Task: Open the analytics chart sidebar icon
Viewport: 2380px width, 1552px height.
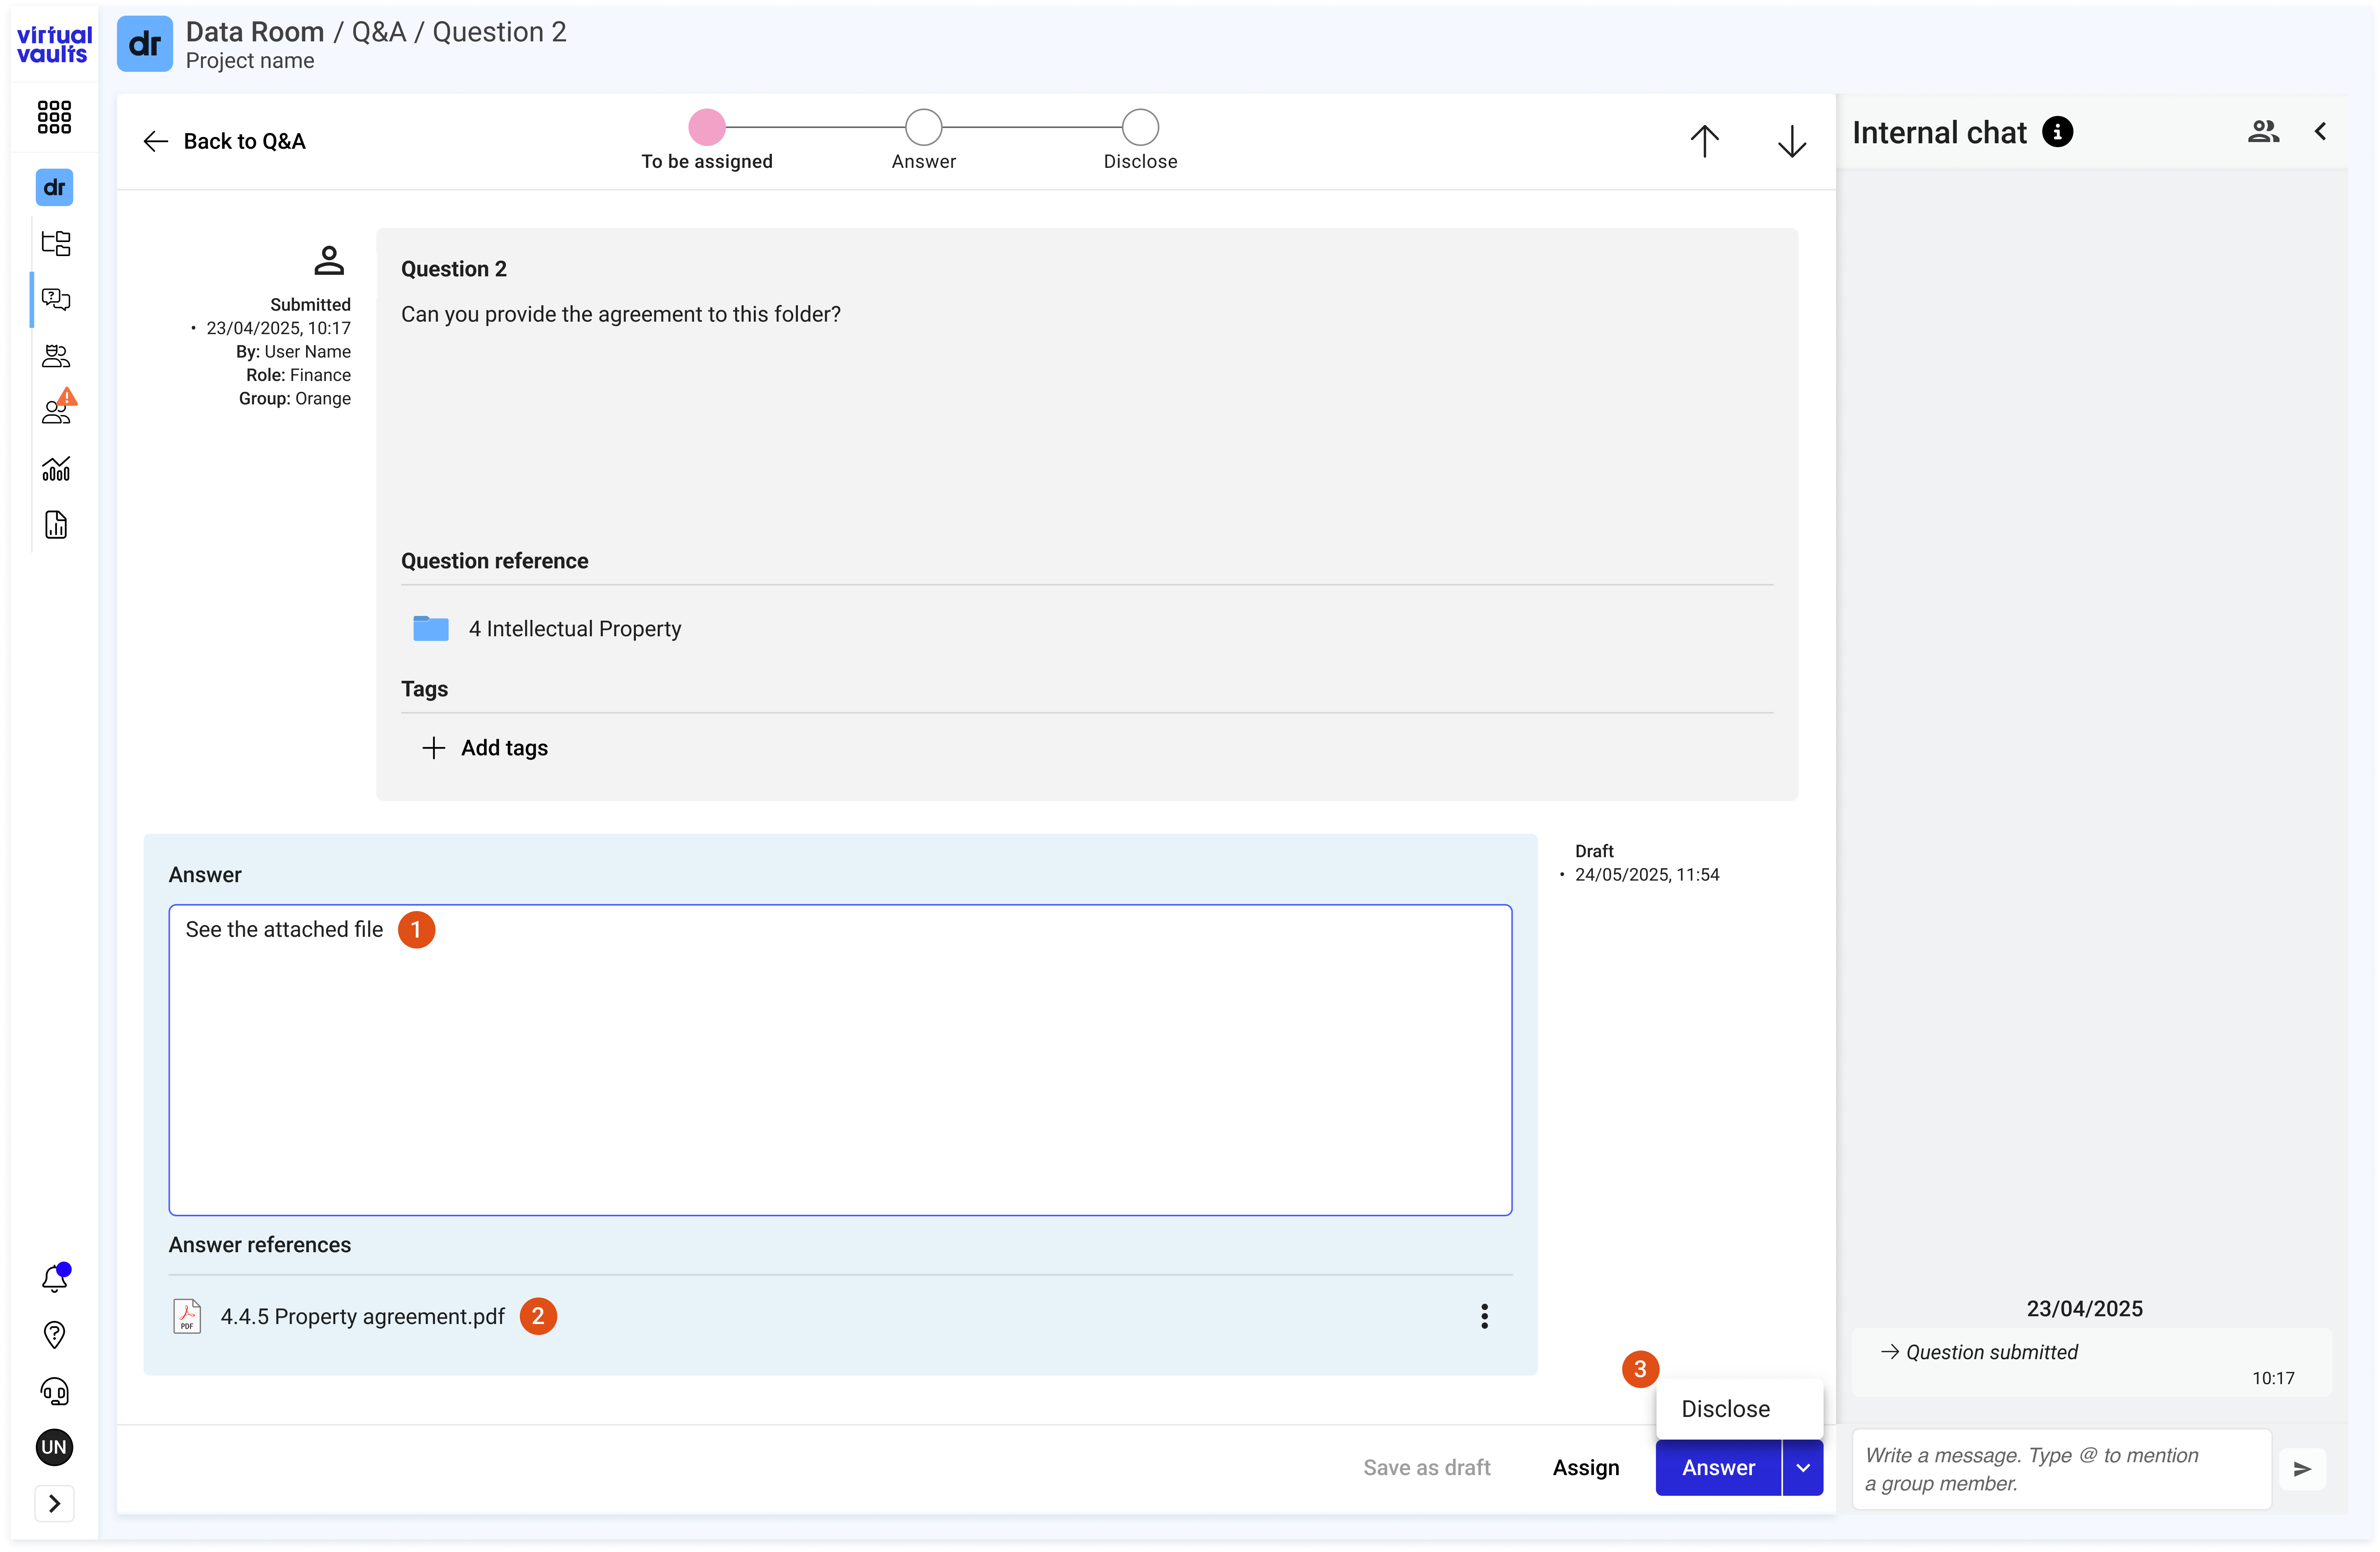Action: pyautogui.click(x=56, y=469)
